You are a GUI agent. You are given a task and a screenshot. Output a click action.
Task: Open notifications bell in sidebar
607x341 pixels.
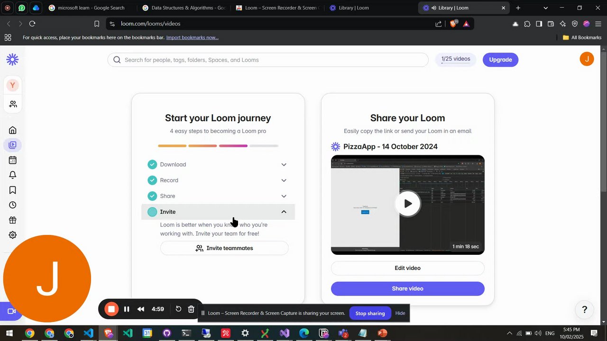(x=13, y=175)
